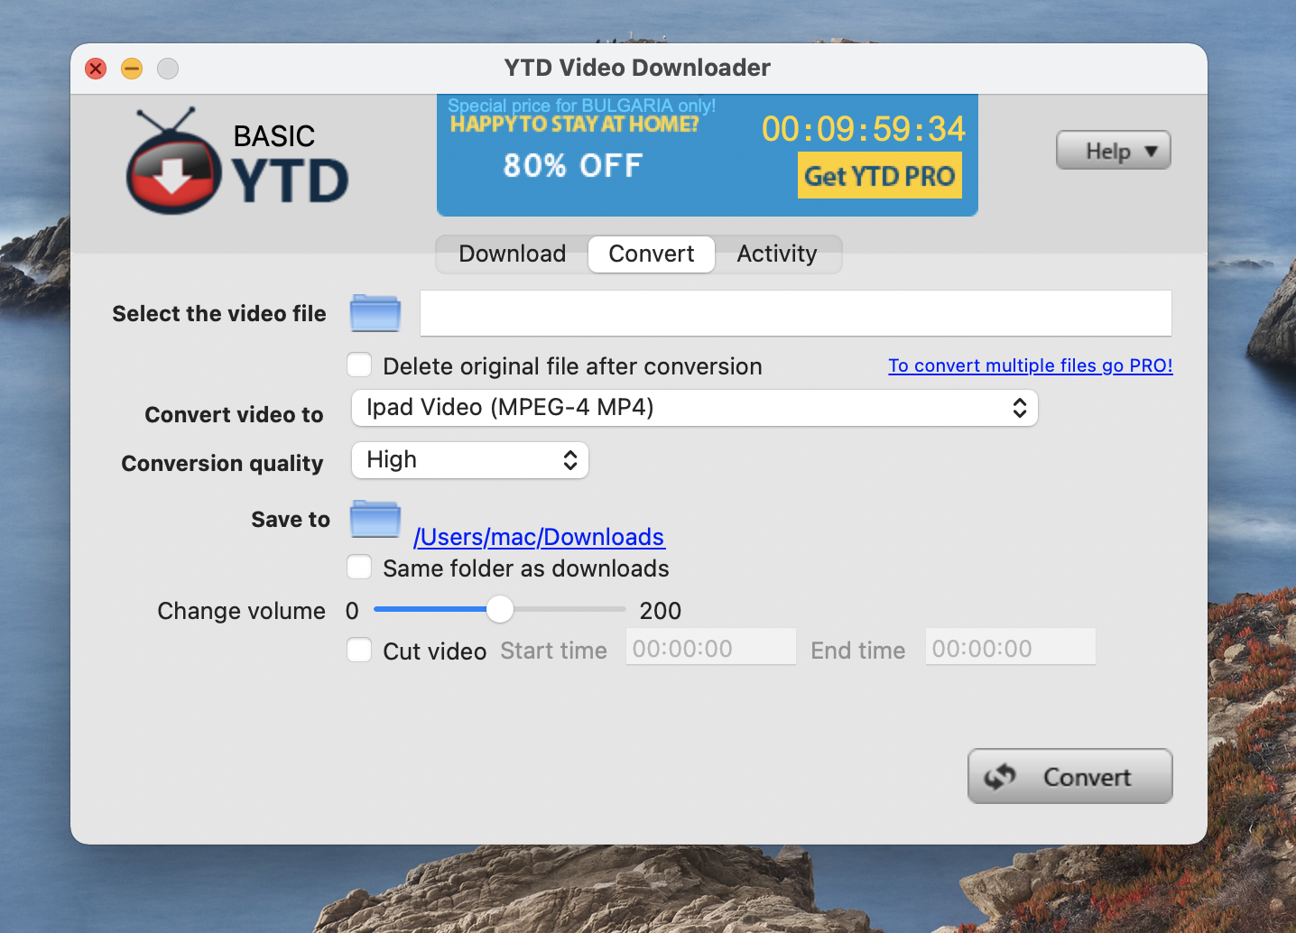Image resolution: width=1296 pixels, height=933 pixels.
Task: Click the circular arrows icon on Convert button
Action: (x=1000, y=776)
